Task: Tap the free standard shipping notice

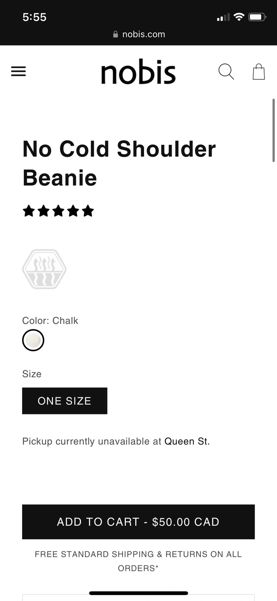Action: [x=138, y=561]
